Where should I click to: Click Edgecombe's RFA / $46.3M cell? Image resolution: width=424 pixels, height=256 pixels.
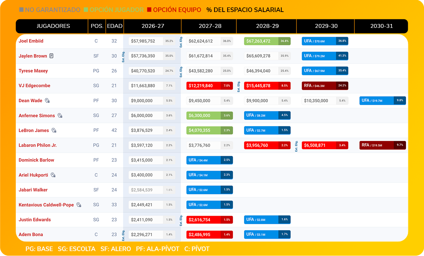click(x=325, y=86)
